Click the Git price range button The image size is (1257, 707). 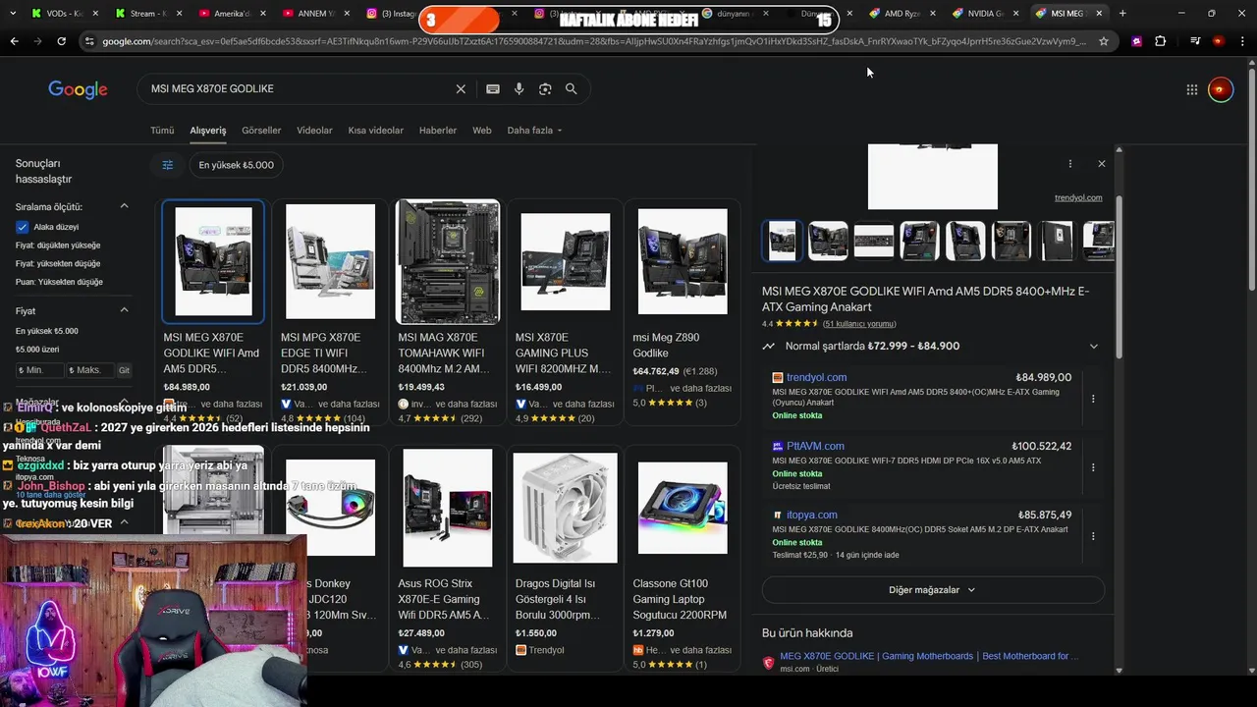(x=124, y=370)
